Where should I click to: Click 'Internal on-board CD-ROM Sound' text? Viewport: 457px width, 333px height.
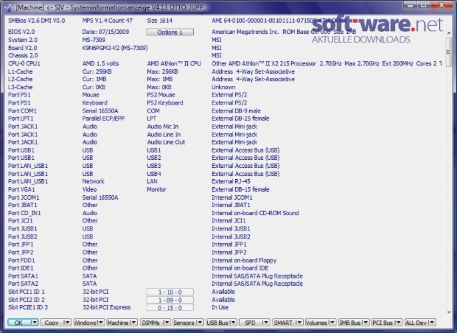(255, 213)
